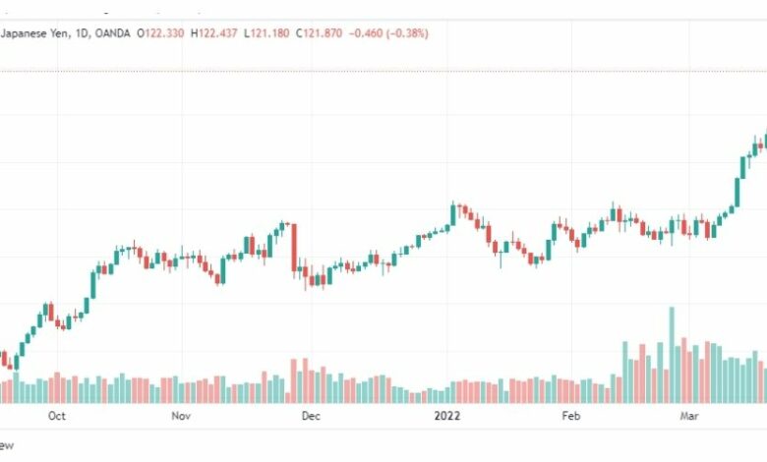The image size is (767, 462).
Task: Select the green peak candle at 2022 start
Action: [453, 213]
